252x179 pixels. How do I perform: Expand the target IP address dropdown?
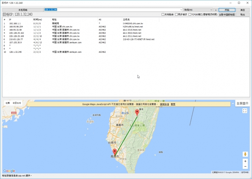[x=181, y=10]
